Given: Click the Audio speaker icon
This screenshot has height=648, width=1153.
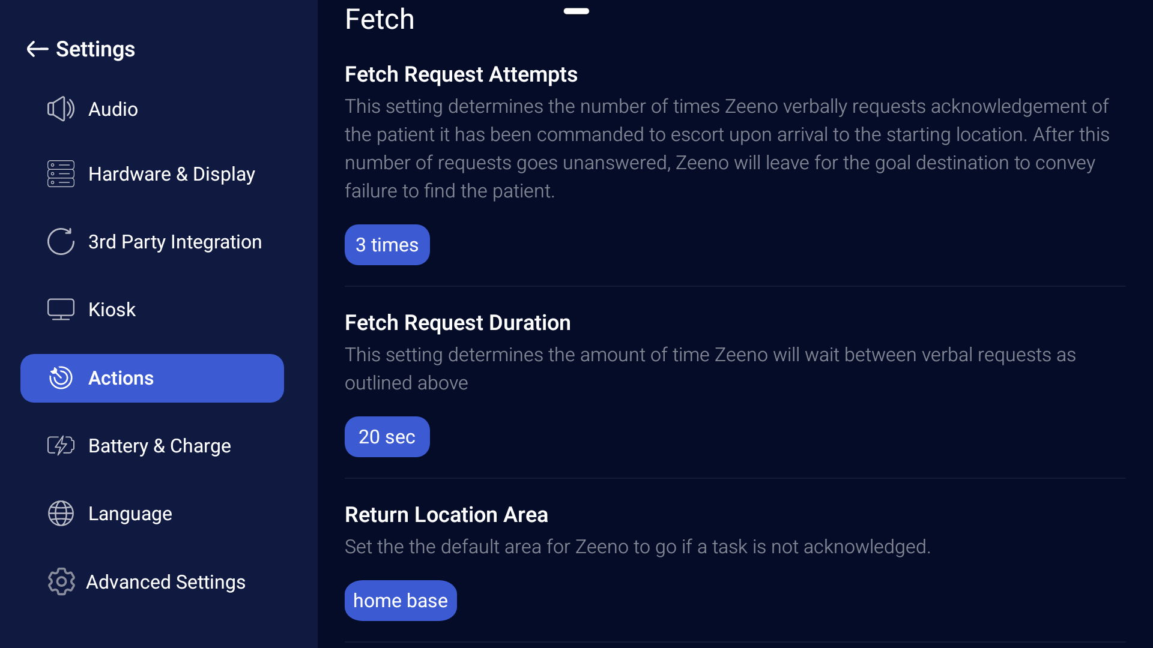Looking at the screenshot, I should [61, 109].
